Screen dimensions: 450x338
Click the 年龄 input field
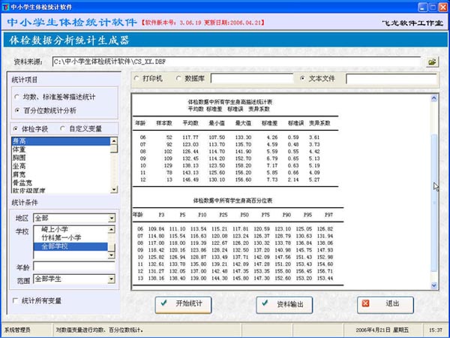click(x=73, y=265)
